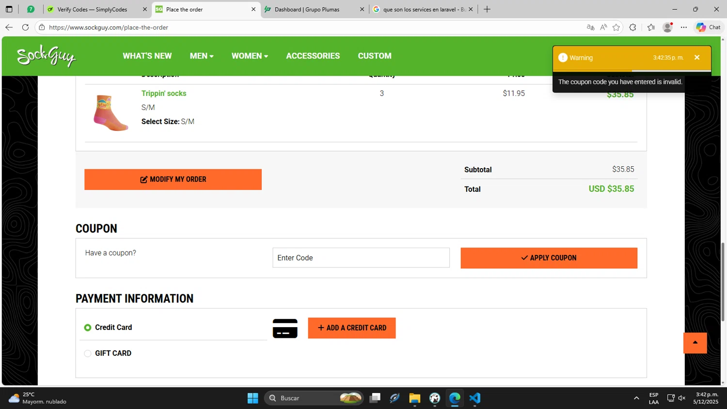Image resolution: width=727 pixels, height=409 pixels.
Task: Open the Task View taskbar icon
Action: (375, 398)
